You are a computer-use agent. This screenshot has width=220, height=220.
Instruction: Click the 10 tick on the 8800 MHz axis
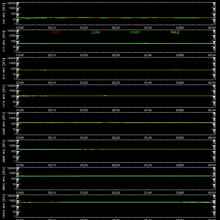[14, 184]
